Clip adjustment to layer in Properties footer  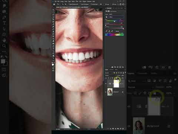(112, 67)
